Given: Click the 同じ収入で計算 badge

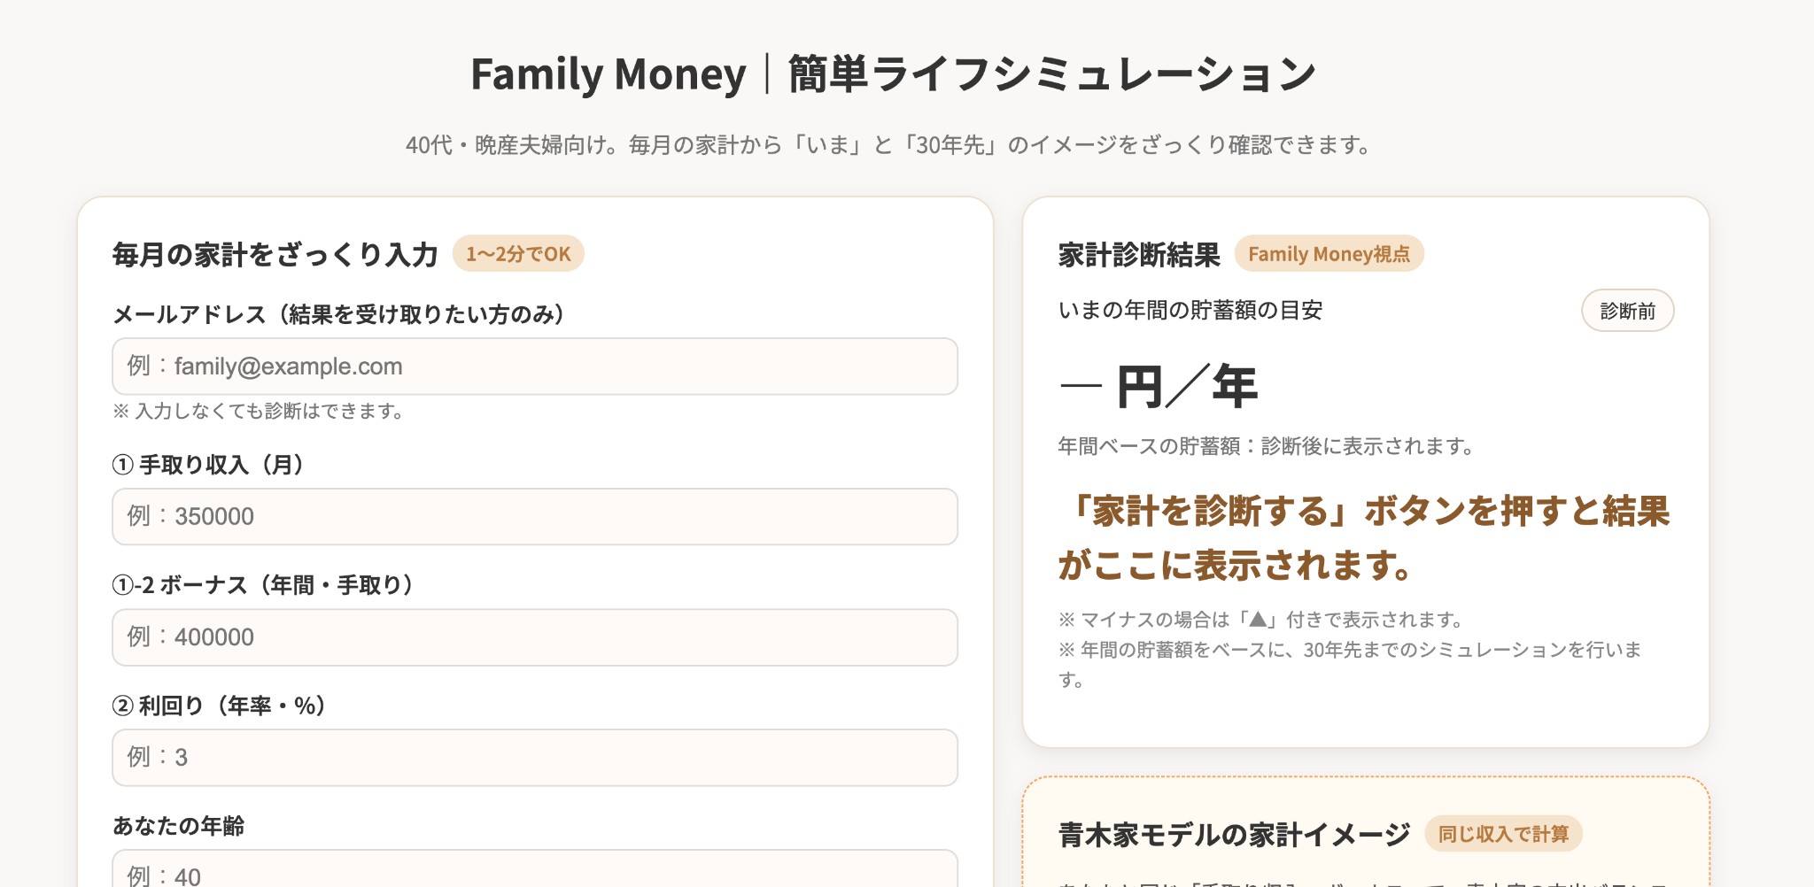Looking at the screenshot, I should [x=1503, y=834].
